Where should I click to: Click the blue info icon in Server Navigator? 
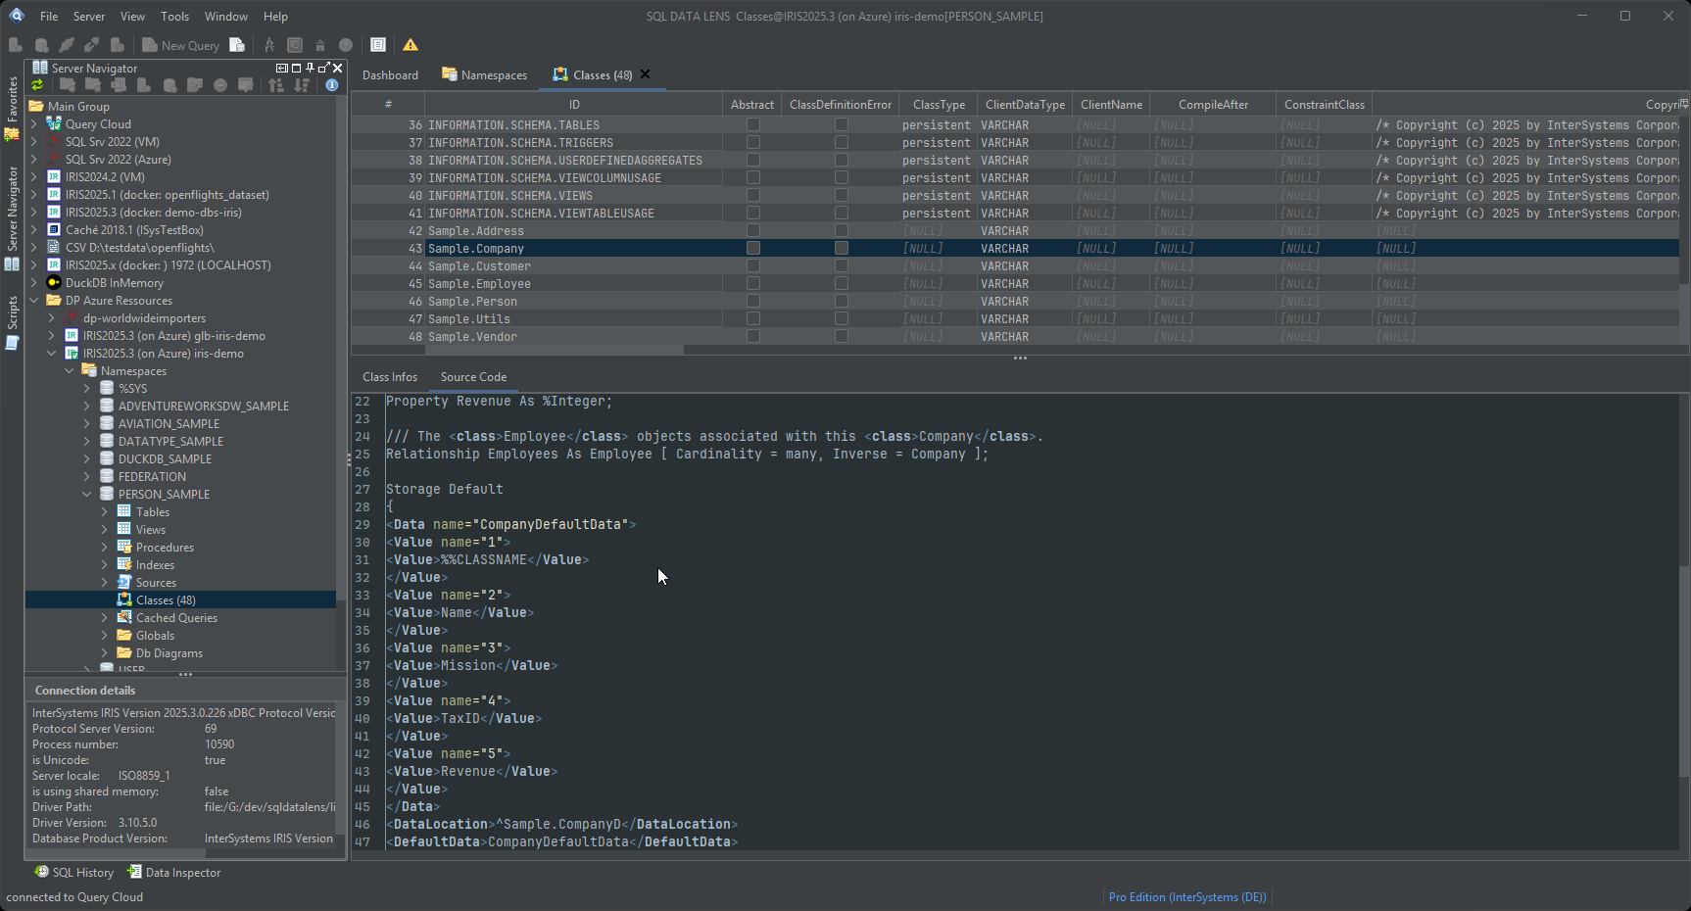click(x=332, y=85)
